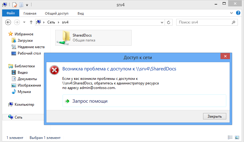Select Избранное in the navigation pane
244x142 pixels.
[24, 34]
